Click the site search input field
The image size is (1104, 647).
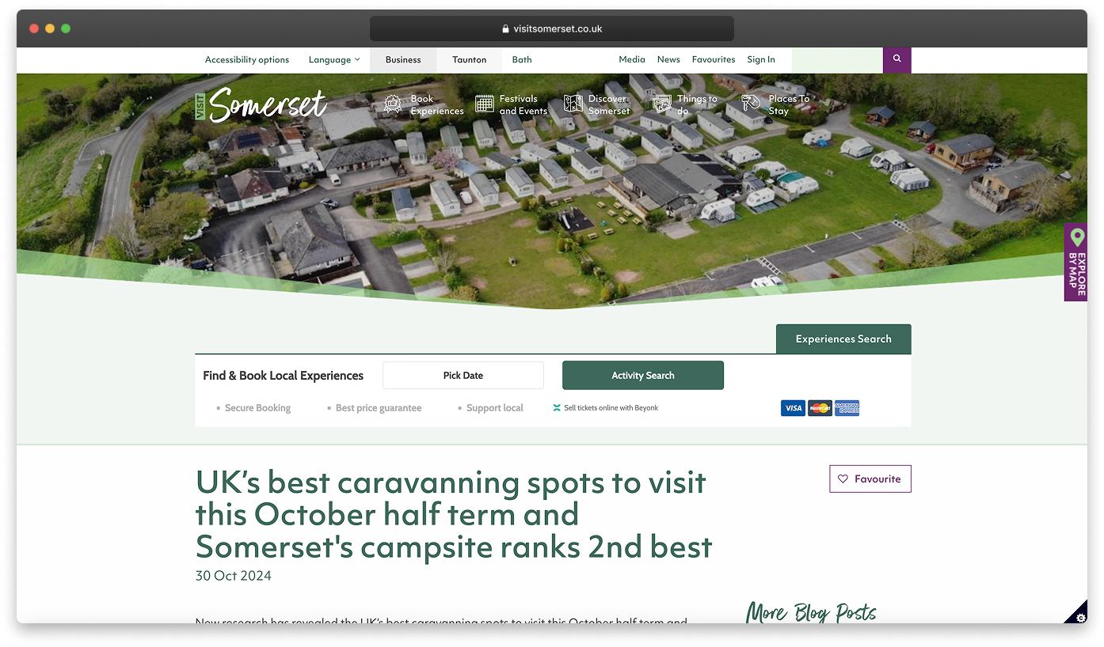pyautogui.click(x=836, y=60)
